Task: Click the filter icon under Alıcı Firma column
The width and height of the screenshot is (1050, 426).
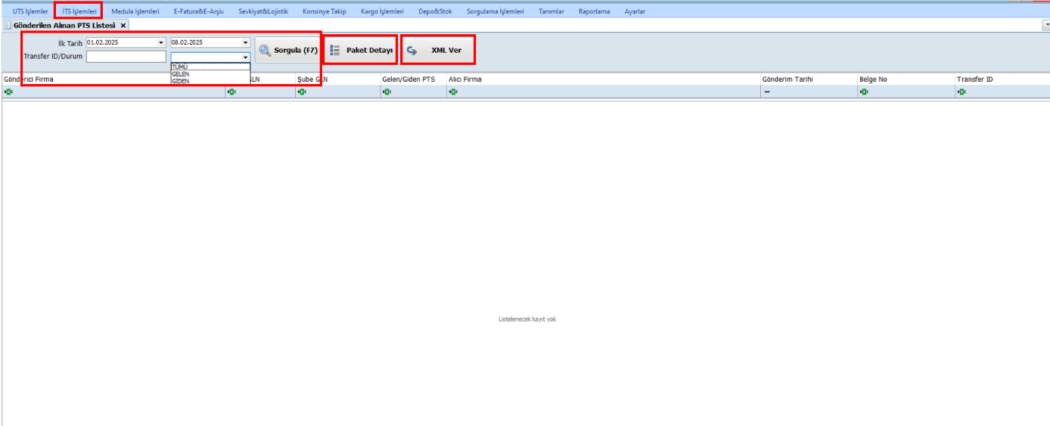Action: [453, 92]
